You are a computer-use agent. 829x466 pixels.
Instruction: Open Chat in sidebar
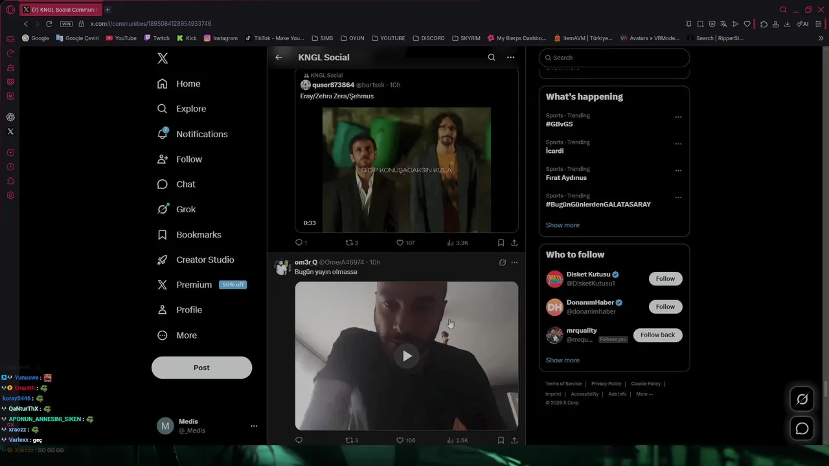click(177, 184)
